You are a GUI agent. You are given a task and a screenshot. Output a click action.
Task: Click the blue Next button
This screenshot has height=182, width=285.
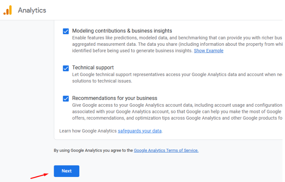[67, 171]
